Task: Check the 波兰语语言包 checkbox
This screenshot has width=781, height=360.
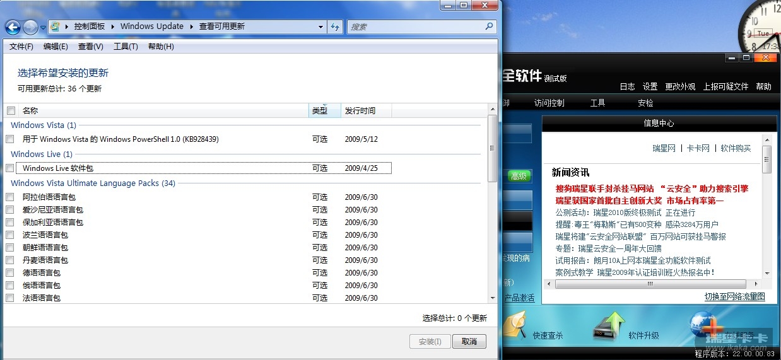Action: pyautogui.click(x=10, y=235)
